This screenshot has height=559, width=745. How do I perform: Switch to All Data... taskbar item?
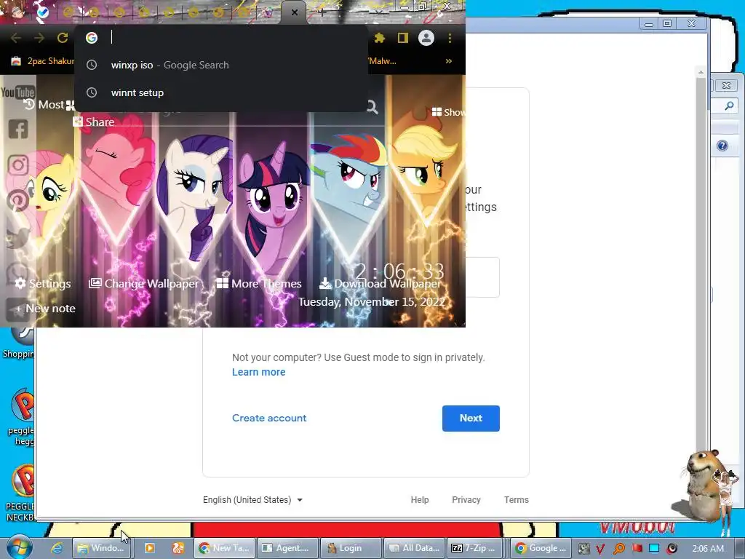coord(414,548)
